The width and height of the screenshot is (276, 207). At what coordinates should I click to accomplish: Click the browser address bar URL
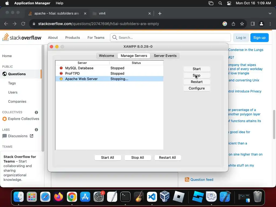click(x=99, y=24)
